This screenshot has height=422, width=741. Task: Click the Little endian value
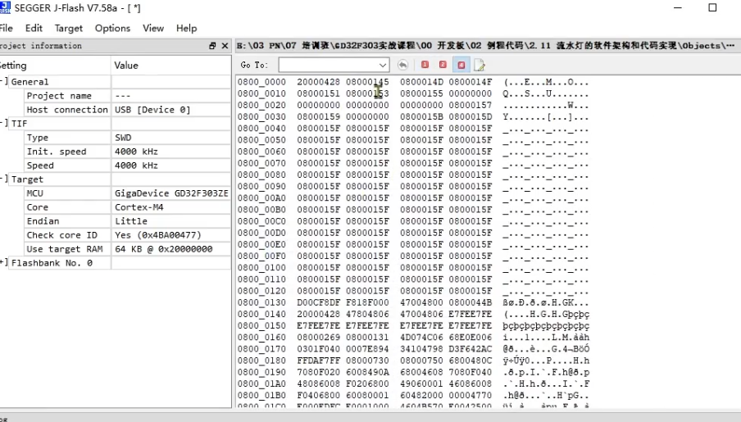(131, 221)
